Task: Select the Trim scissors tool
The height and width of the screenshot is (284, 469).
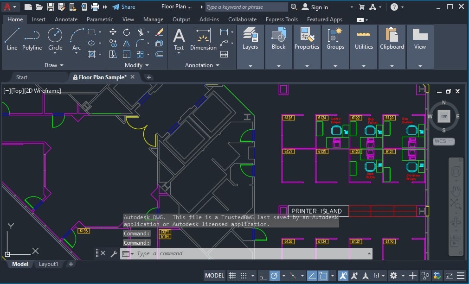Action: (140, 32)
